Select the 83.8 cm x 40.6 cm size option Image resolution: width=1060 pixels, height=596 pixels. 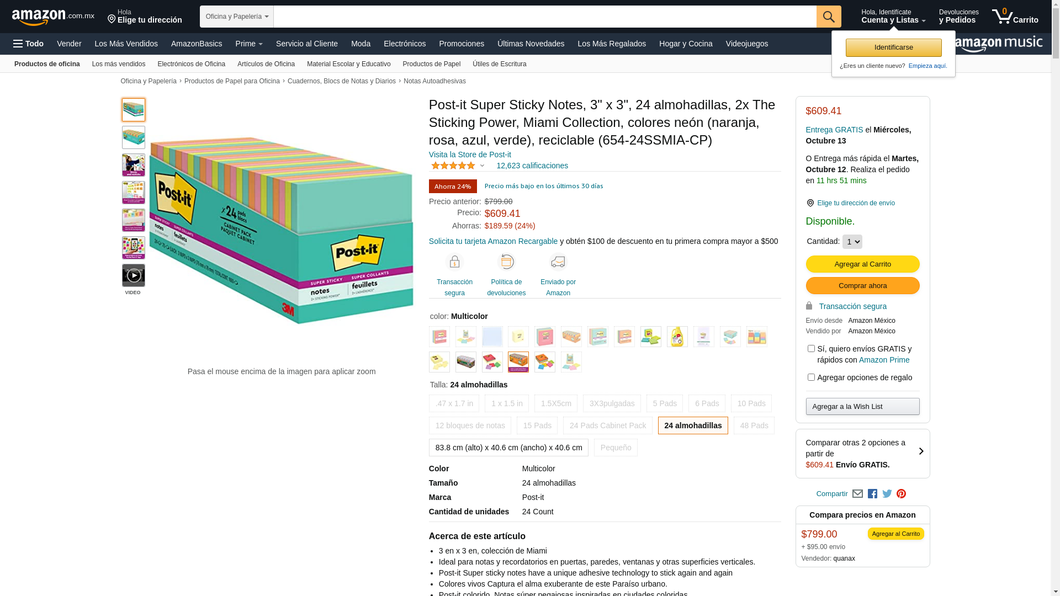pos(508,448)
